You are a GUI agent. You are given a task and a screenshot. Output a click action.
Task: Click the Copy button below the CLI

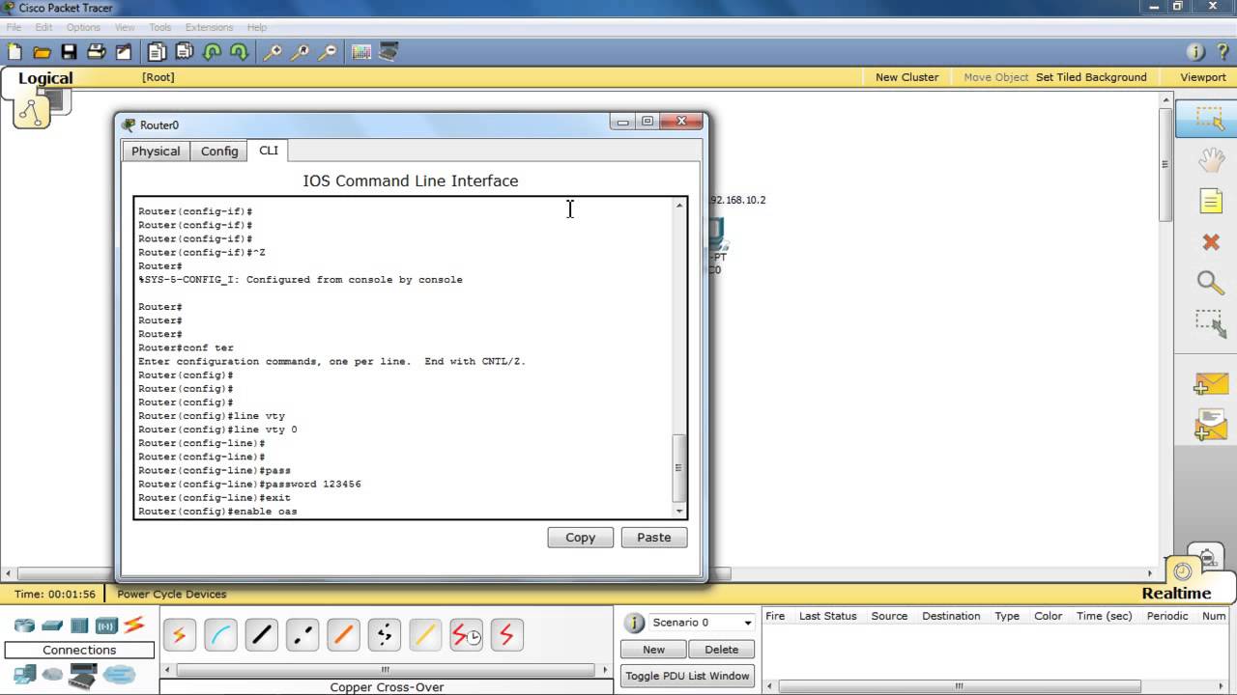[580, 538]
